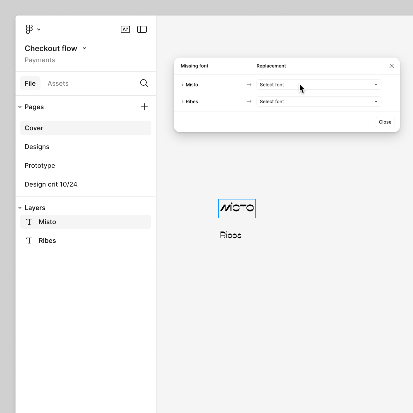The width and height of the screenshot is (413, 413).
Task: Click the Close button in the dialog
Action: pos(385,122)
